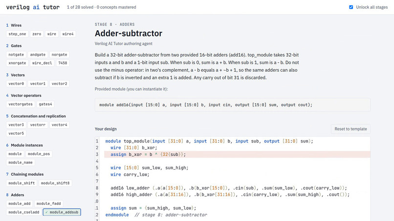
Task: Select the module problem chip
Action: (15, 154)
